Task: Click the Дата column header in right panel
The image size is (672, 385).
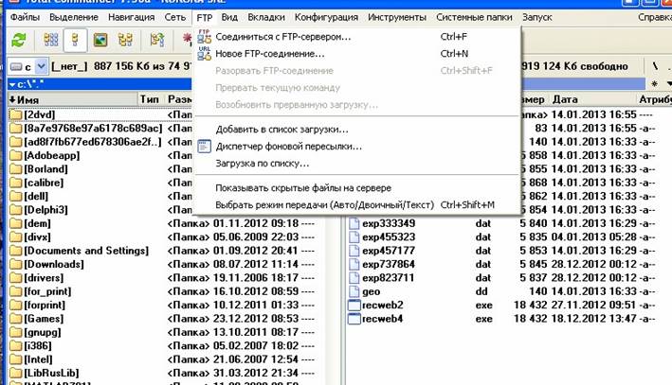Action: point(565,99)
